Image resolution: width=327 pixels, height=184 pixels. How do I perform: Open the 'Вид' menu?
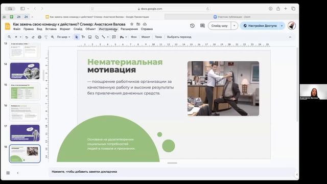pos(39,29)
